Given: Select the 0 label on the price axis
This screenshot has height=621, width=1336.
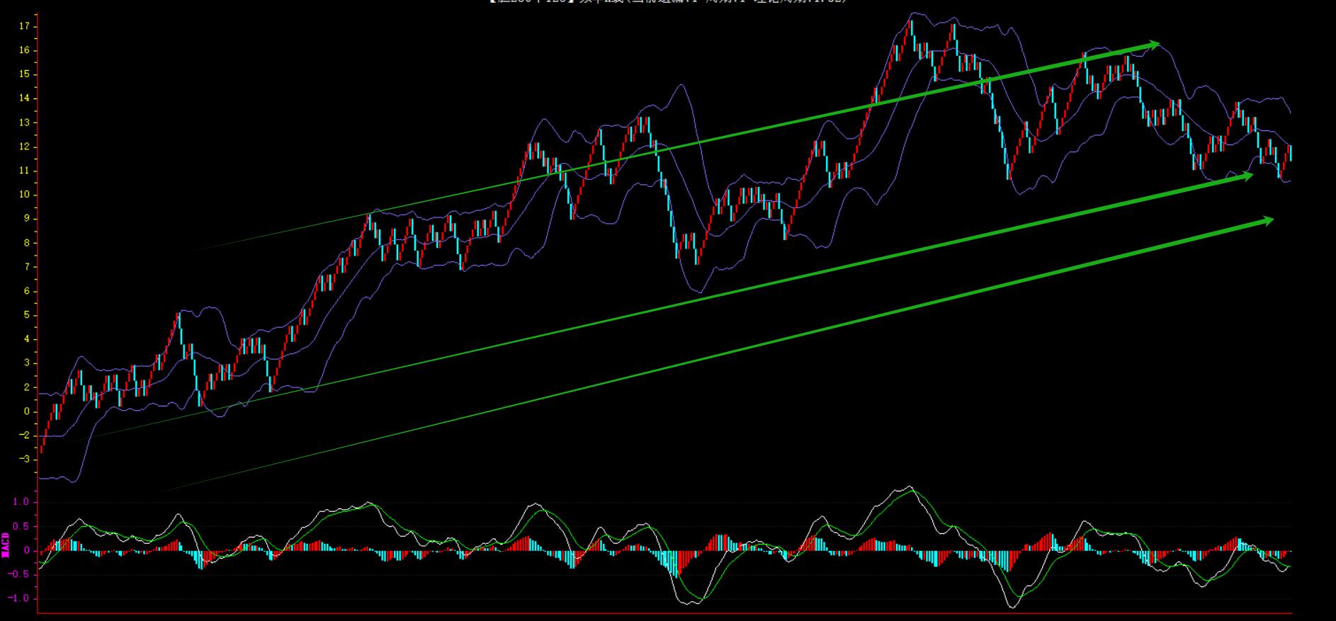Looking at the screenshot, I should click(x=26, y=411).
